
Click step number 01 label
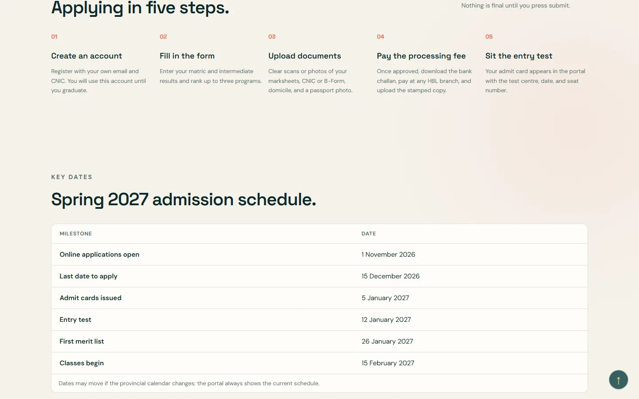pyautogui.click(x=54, y=37)
